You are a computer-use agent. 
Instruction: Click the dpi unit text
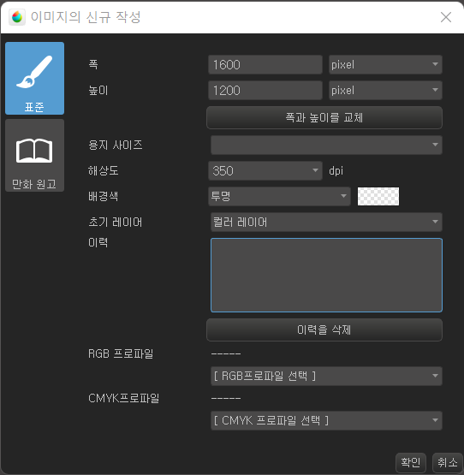point(336,171)
